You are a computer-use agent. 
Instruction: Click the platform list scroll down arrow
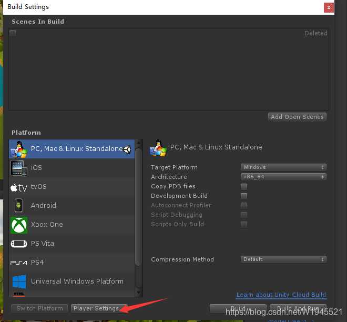click(x=138, y=293)
